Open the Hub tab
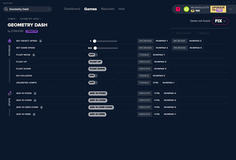236x160 pixels. [122, 9]
